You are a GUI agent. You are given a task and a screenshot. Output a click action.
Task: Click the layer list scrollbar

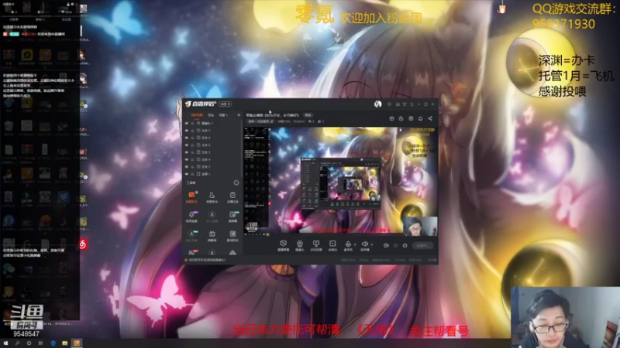pos(242,149)
